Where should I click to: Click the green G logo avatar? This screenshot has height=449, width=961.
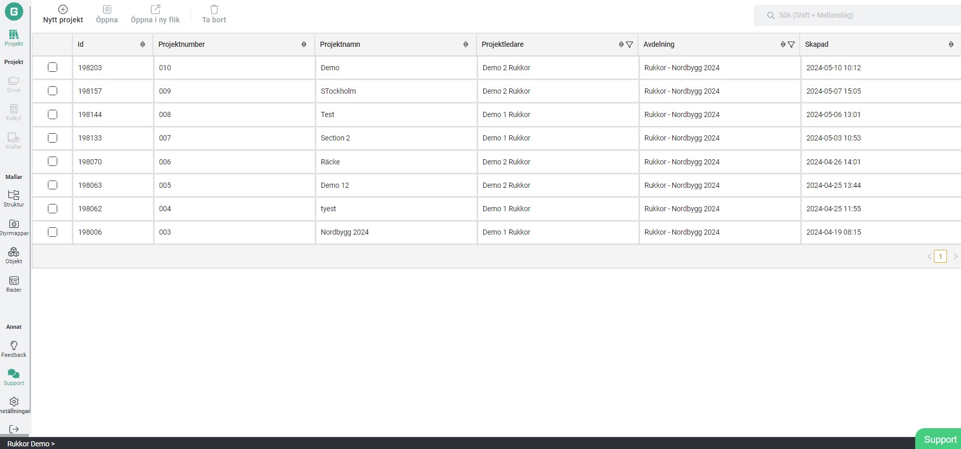point(14,11)
